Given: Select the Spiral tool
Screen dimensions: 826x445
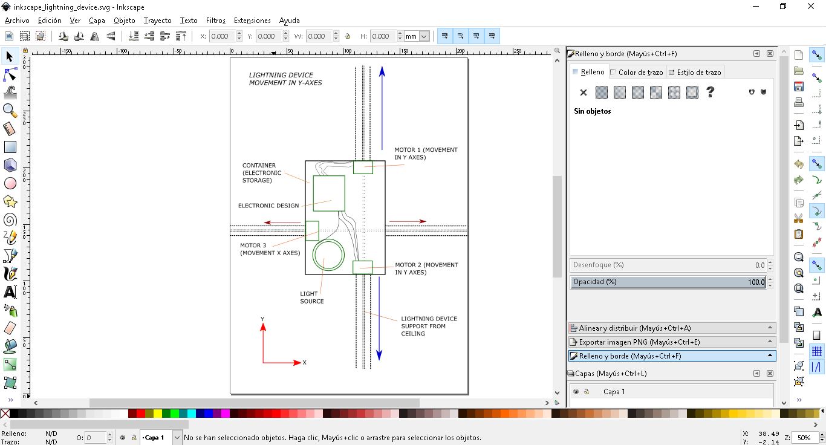Looking at the screenshot, I should (x=10, y=219).
